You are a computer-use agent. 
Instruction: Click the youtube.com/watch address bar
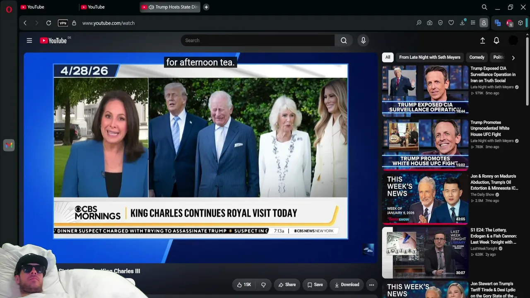click(x=108, y=23)
